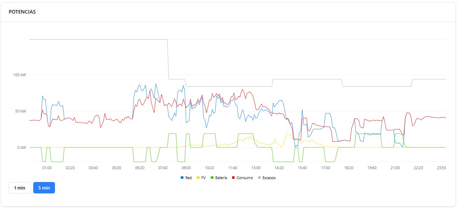Click the 21:00 time axis label
457x208 pixels.
pyautogui.click(x=395, y=168)
